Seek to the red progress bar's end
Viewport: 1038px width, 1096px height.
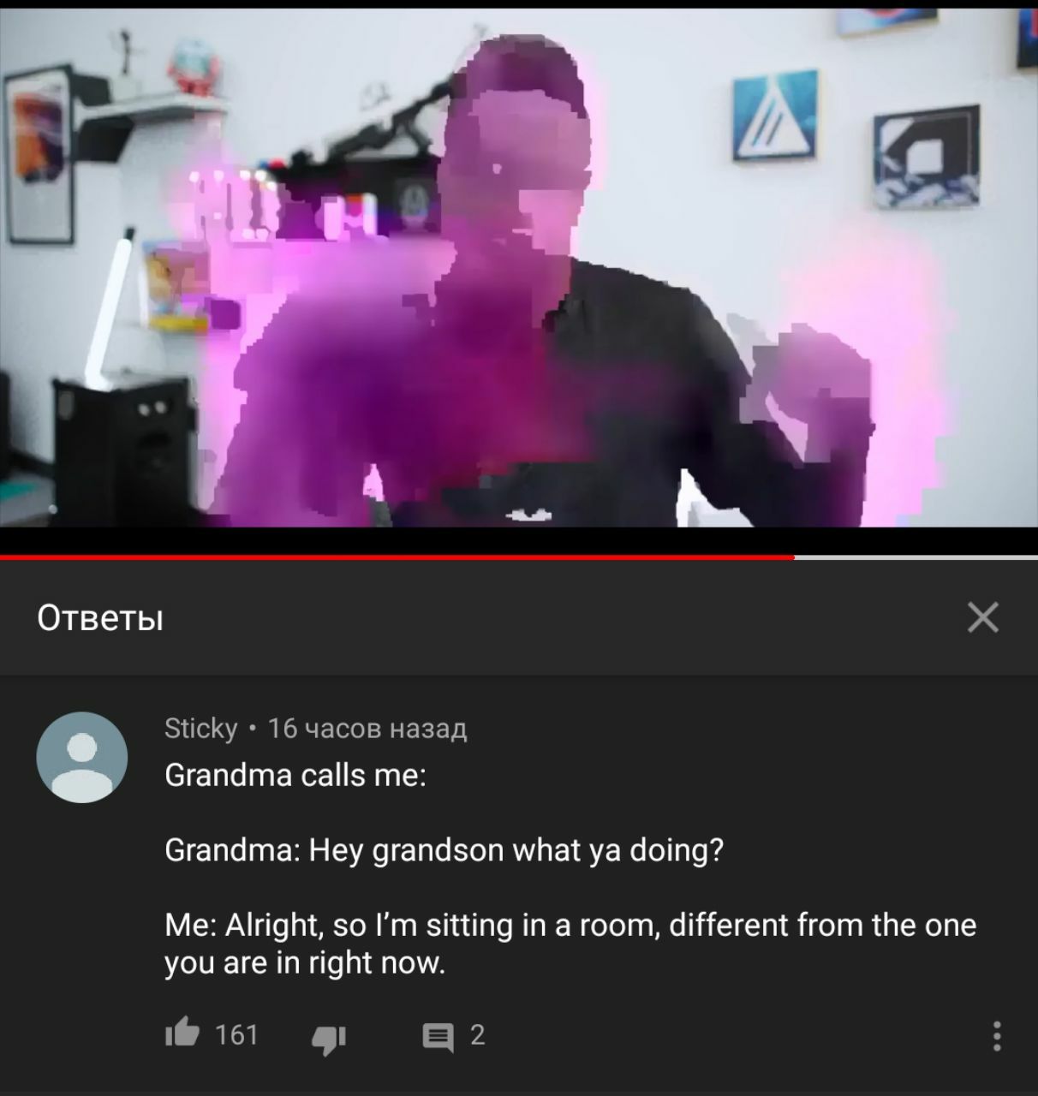pos(793,557)
